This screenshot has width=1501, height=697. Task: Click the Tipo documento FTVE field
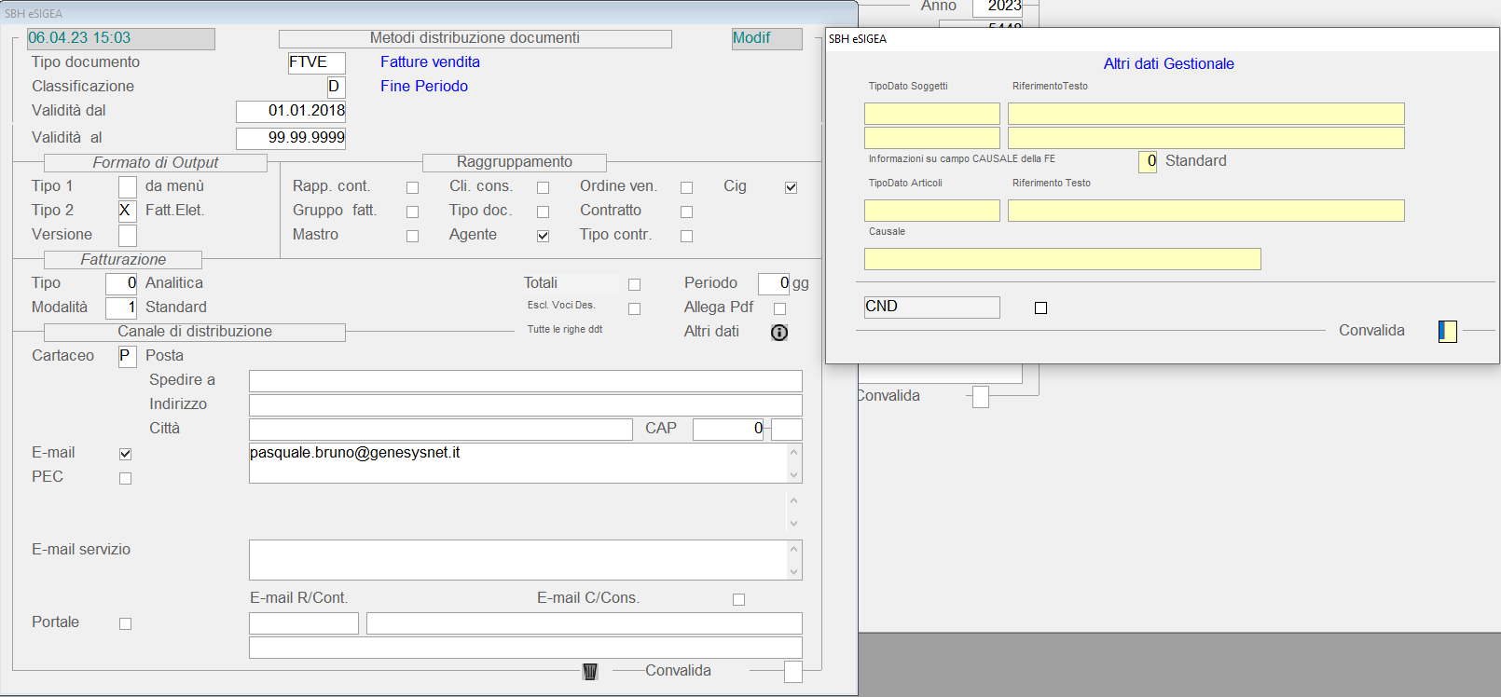click(316, 62)
